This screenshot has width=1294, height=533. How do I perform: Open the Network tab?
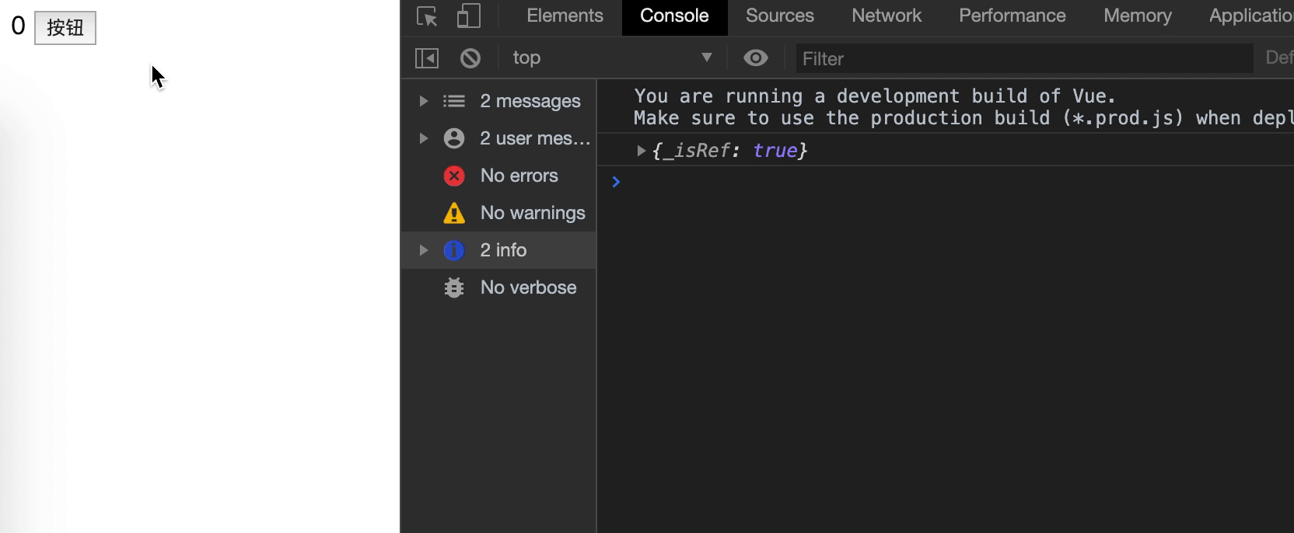pyautogui.click(x=886, y=16)
